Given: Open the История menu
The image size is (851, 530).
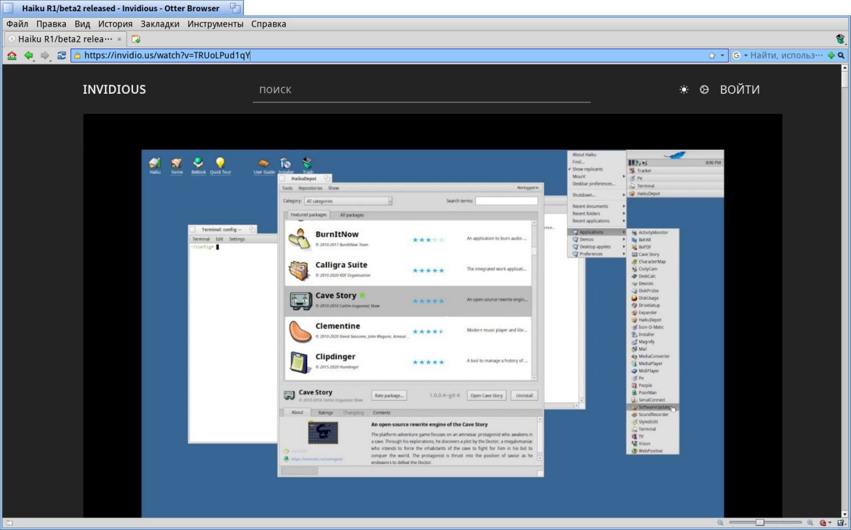Looking at the screenshot, I should (x=116, y=24).
